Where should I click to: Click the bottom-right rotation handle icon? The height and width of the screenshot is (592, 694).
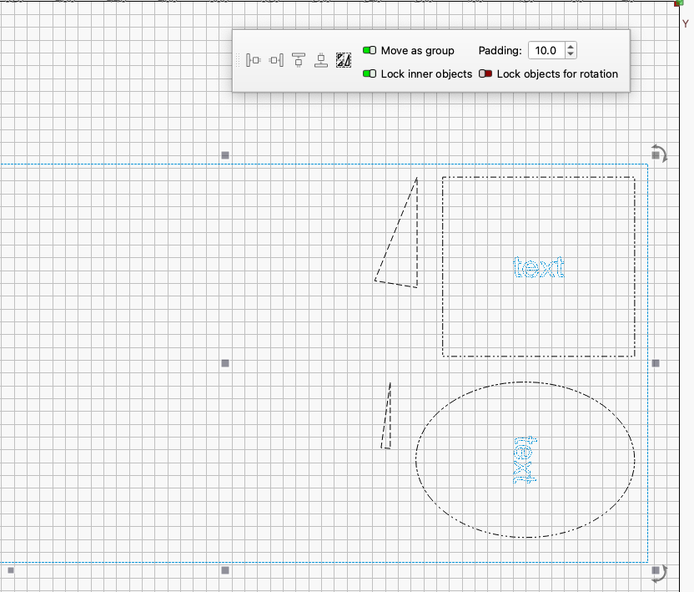point(658,572)
